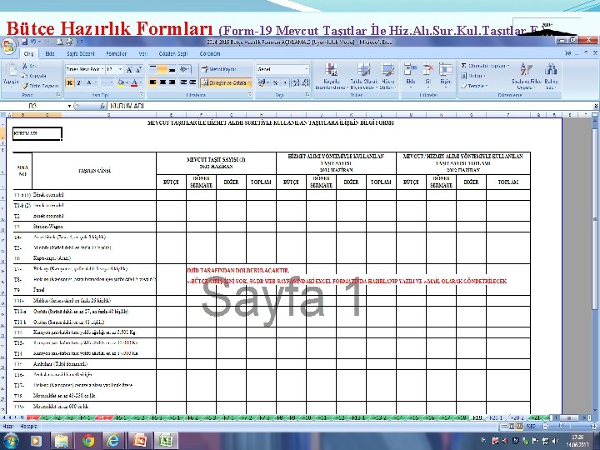Open the round Office button menu

(8, 47)
